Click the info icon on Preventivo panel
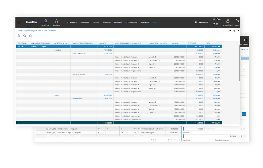The height and width of the screenshot is (168, 263). pyautogui.click(x=234, y=31)
